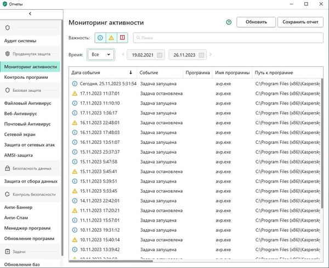This screenshot has width=329, height=268.
Task: Collapse the sidebar with the back chevron
Action: [30, 13]
